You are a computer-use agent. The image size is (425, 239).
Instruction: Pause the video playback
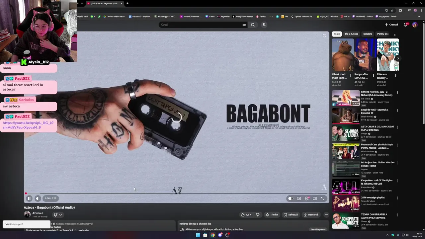point(29,199)
